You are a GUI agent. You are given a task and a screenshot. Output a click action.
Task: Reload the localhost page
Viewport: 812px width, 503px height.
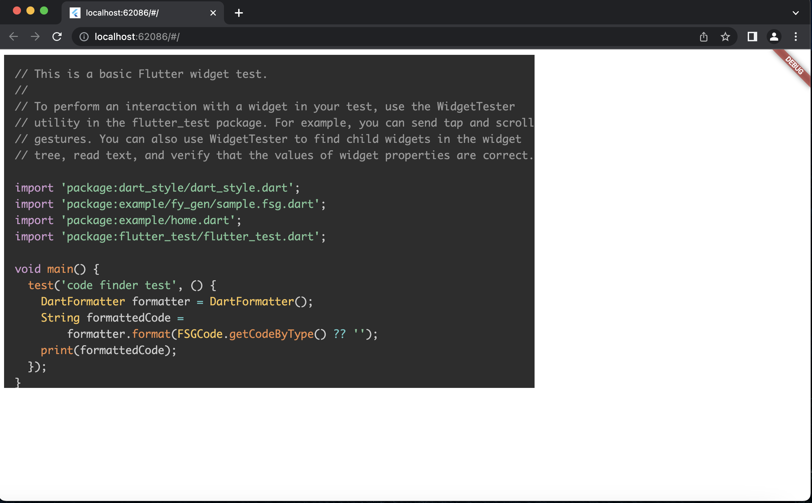coord(57,37)
